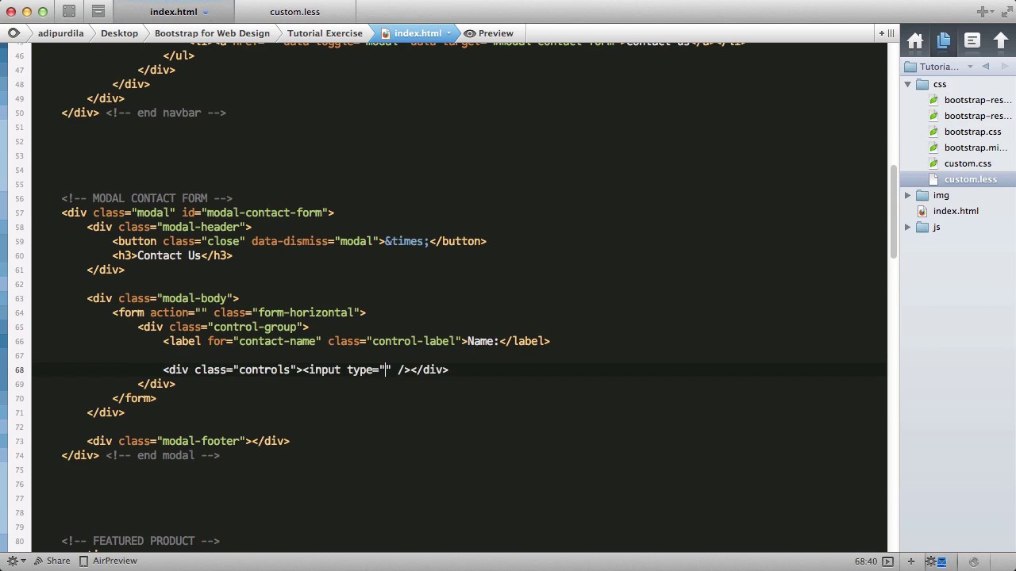Screen dimensions: 1016x571
Task: Expand the js folder
Action: tap(907, 227)
